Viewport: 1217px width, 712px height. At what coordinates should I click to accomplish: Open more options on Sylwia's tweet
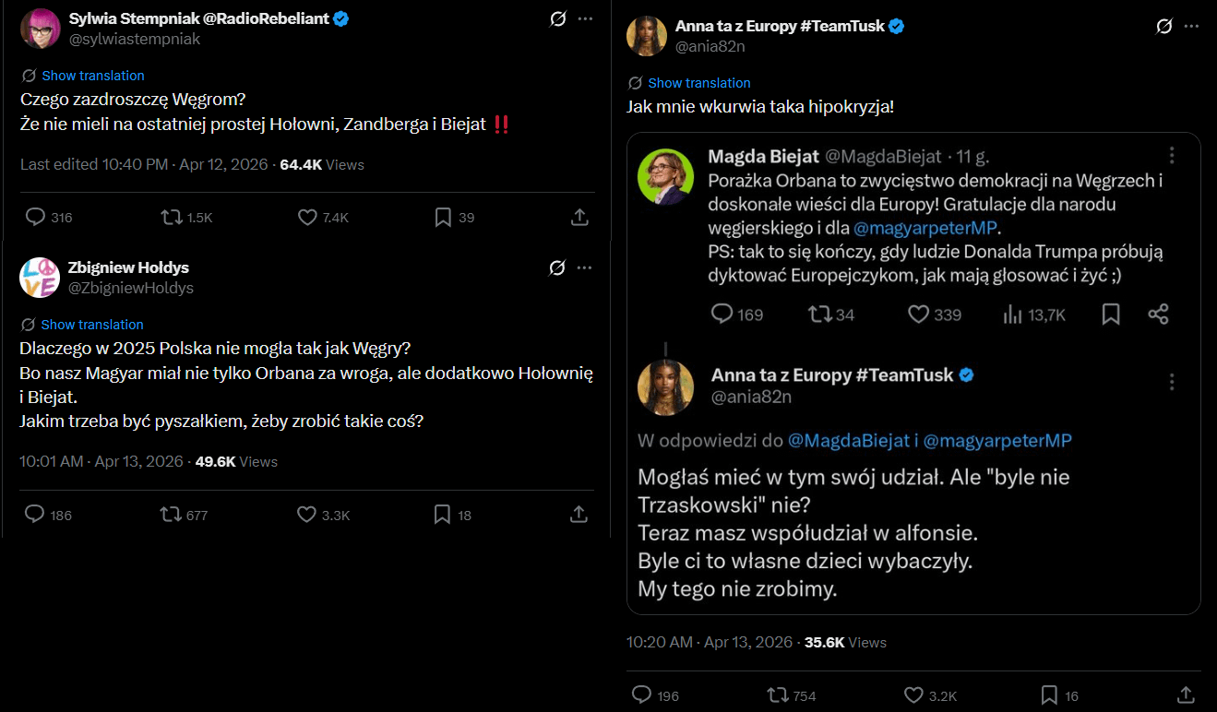coord(585,18)
